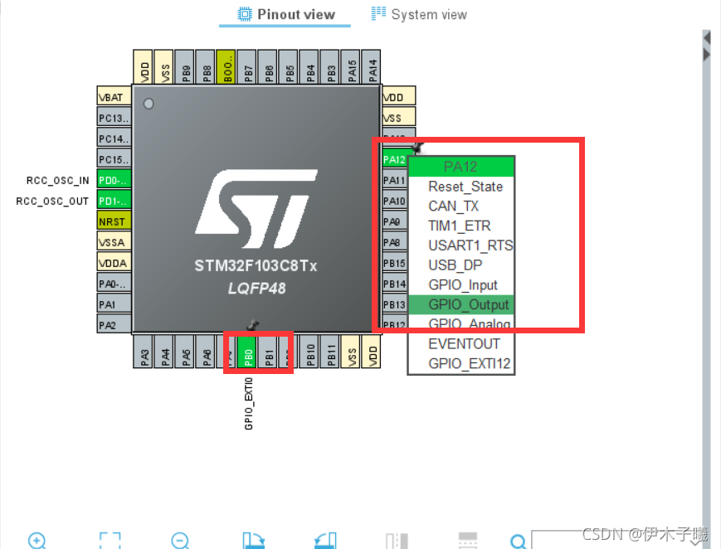This screenshot has height=549, width=721.
Task: Select pin PB15
Action: [x=395, y=264]
